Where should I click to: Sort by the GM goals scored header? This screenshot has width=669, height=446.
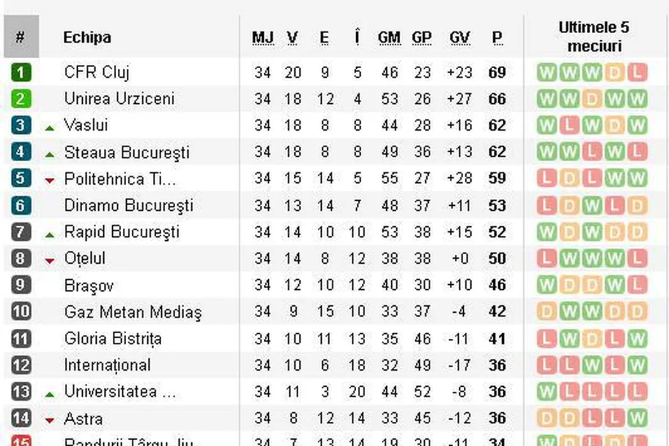[389, 38]
